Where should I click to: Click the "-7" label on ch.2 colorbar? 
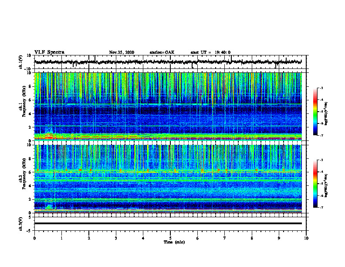(x=321, y=207)
